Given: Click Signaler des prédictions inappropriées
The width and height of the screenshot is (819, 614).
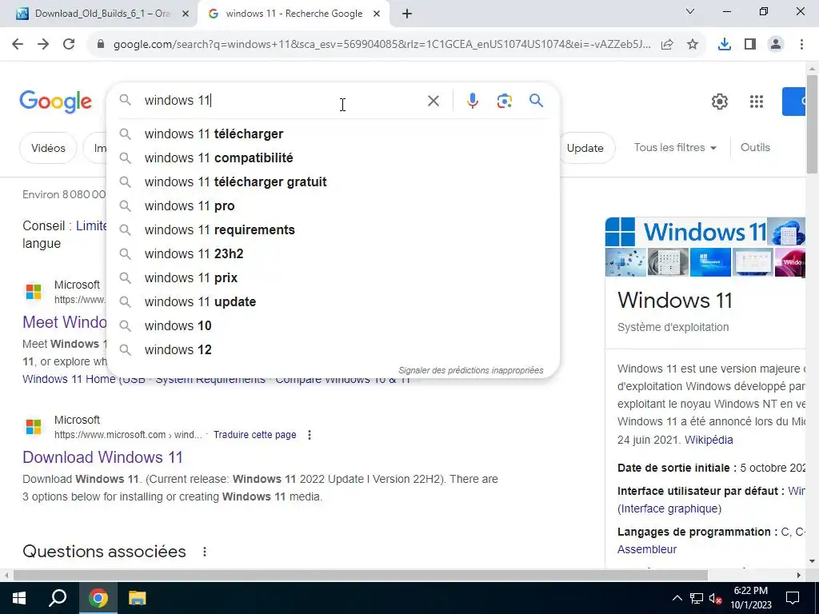Looking at the screenshot, I should 470,370.
